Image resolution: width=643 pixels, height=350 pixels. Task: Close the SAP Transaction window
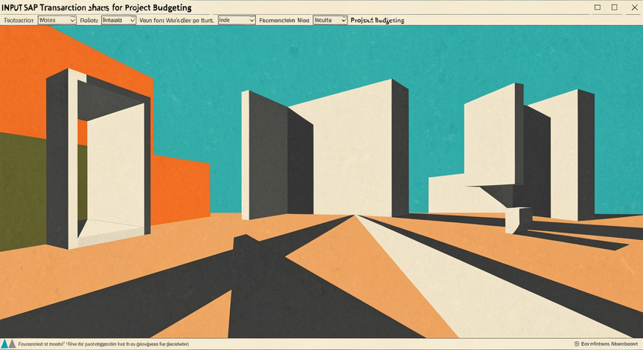tap(634, 7)
